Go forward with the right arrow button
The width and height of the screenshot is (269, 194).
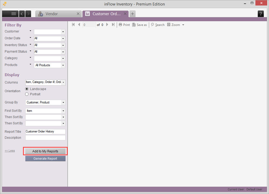(28, 14)
